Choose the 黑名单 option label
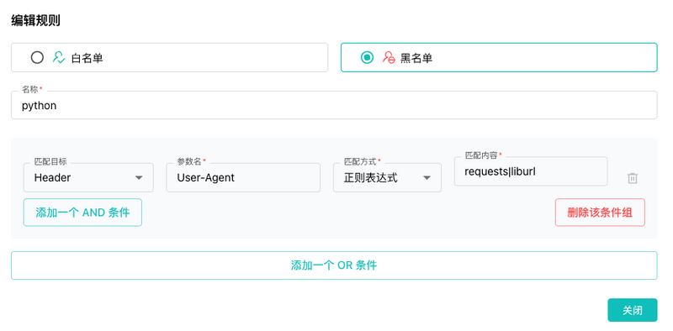 pyautogui.click(x=416, y=58)
